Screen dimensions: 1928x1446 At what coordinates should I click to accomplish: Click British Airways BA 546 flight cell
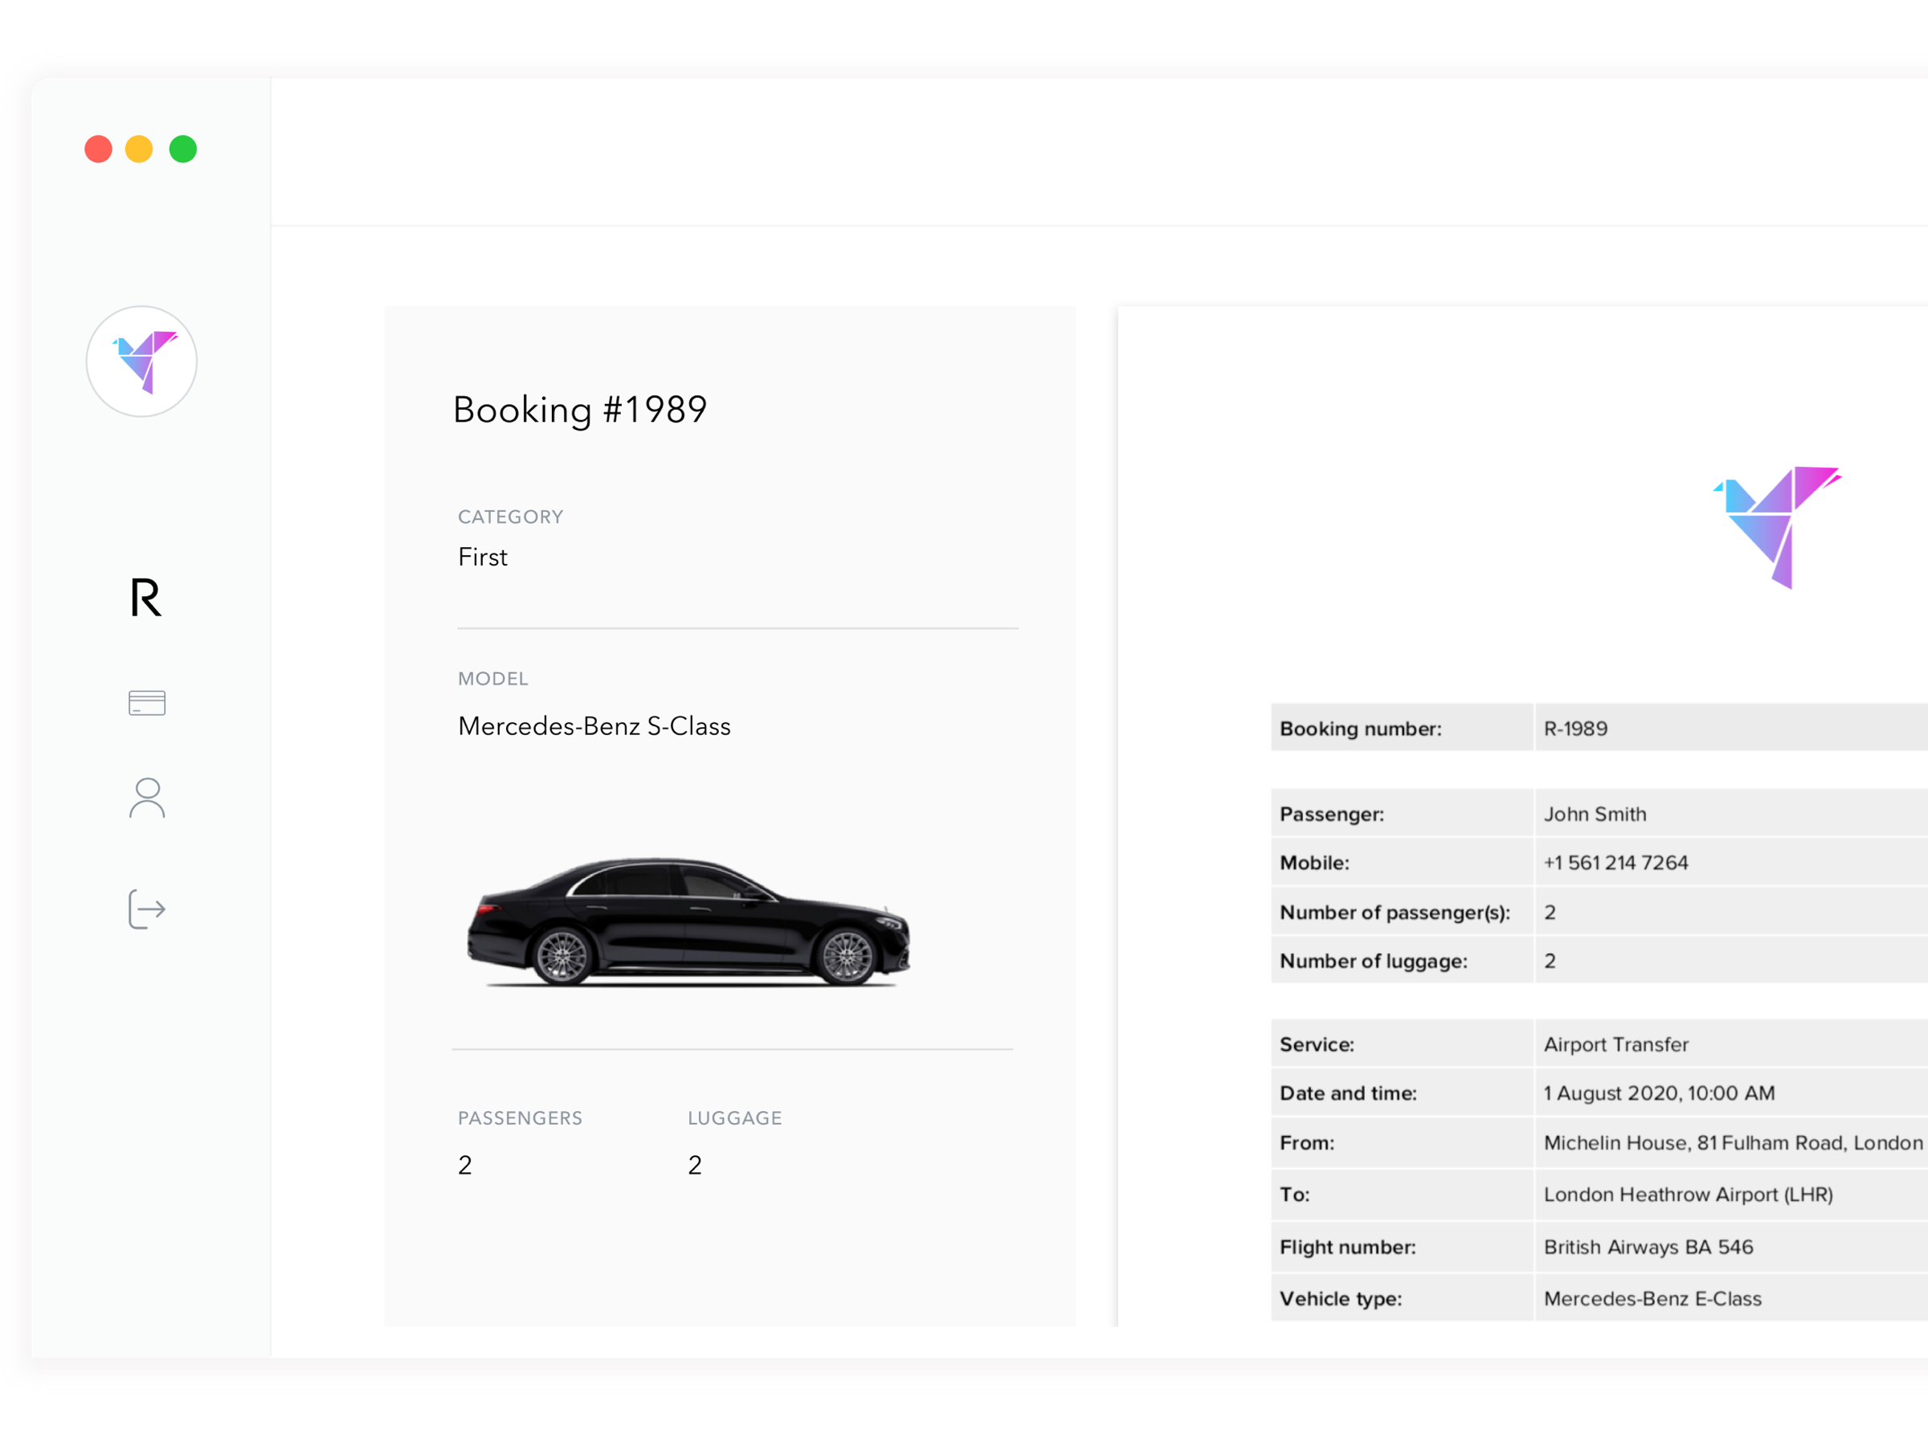1648,1248
